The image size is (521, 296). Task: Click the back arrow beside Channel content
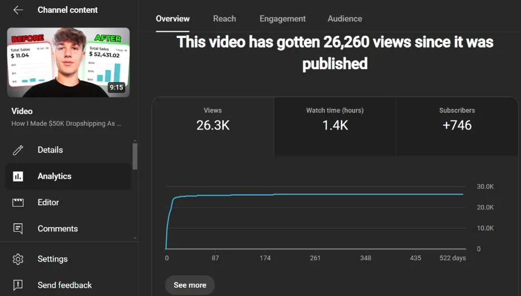pos(18,10)
